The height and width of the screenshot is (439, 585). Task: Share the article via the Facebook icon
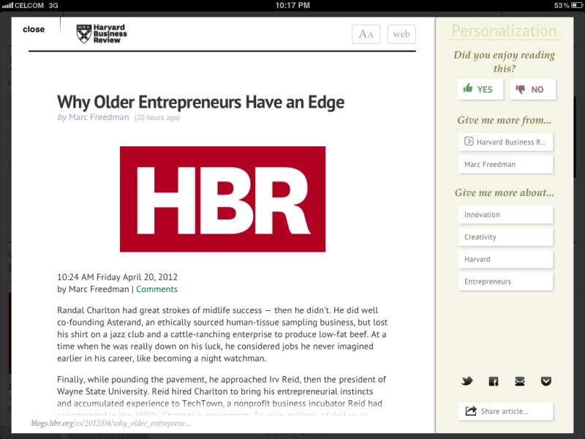pyautogui.click(x=493, y=381)
